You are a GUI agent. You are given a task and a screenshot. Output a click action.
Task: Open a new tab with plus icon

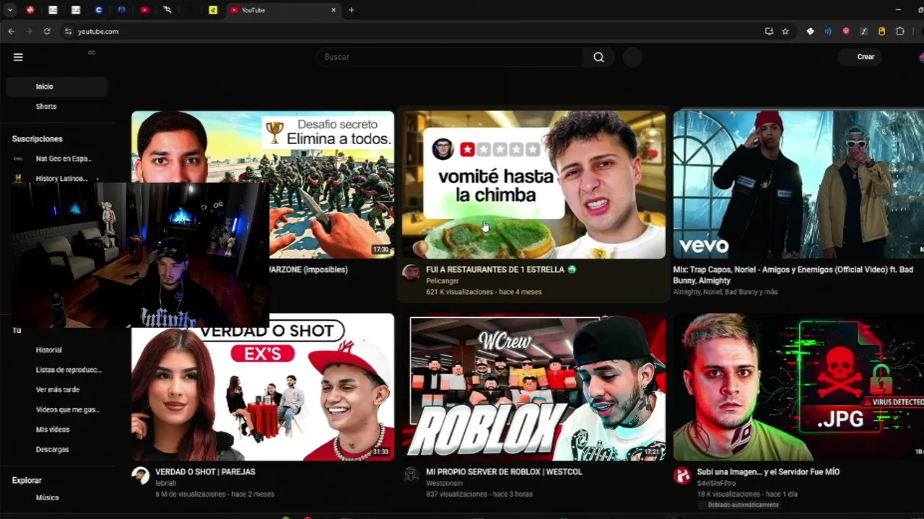tap(352, 10)
